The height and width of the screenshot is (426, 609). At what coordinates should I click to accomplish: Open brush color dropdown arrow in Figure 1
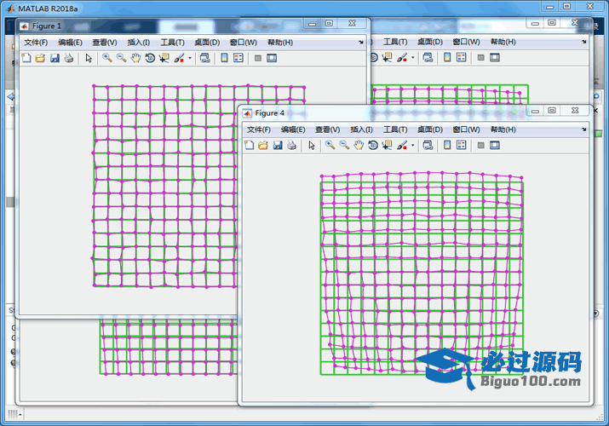pos(190,58)
